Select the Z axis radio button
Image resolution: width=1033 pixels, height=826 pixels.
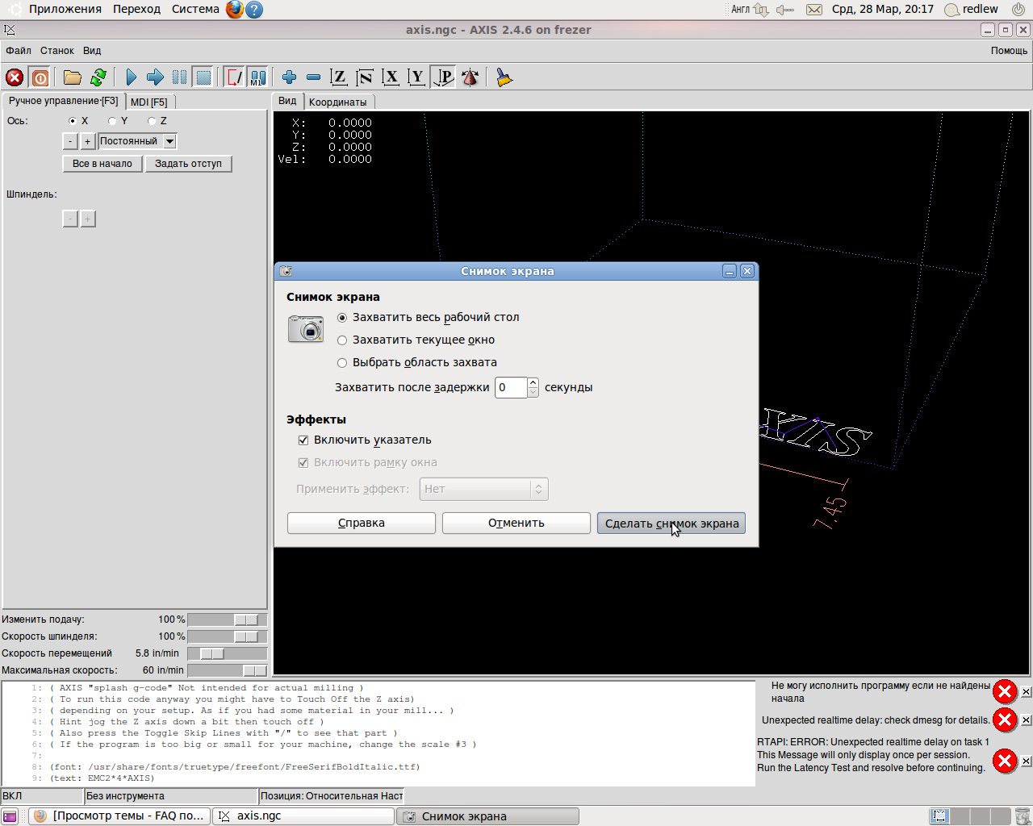pos(152,121)
